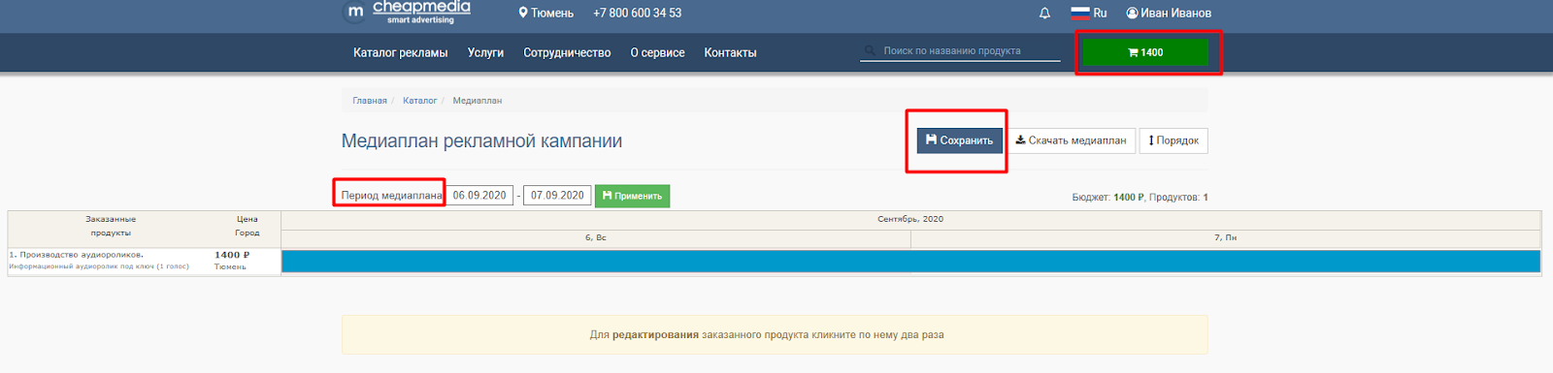Open Сотрудничество menu item

point(567,53)
